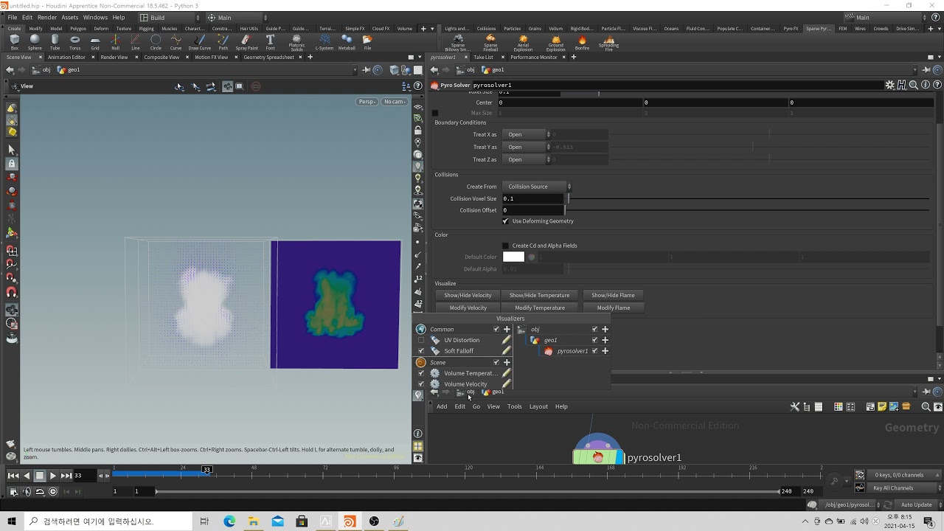Pick the Tube shelf tool
The image size is (944, 531).
(x=55, y=42)
